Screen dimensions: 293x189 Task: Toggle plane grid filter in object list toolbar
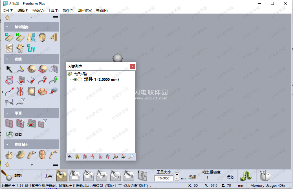click(x=85, y=157)
